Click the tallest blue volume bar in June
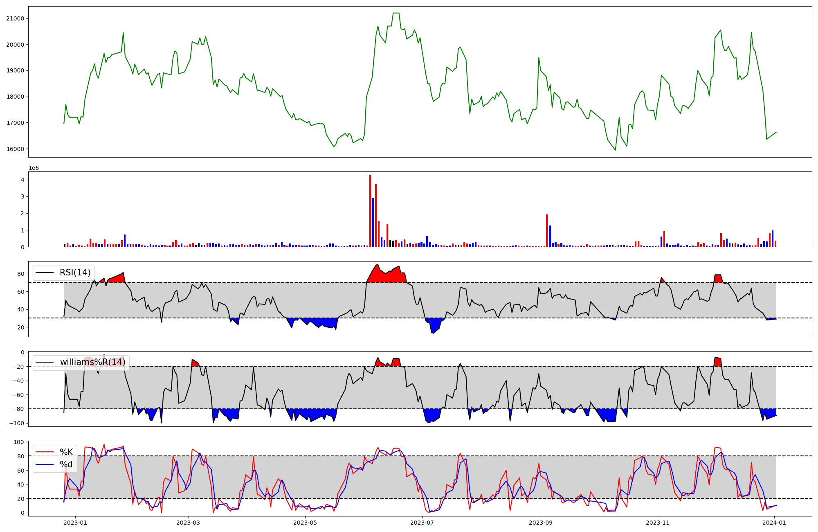The image size is (818, 532). (x=373, y=223)
